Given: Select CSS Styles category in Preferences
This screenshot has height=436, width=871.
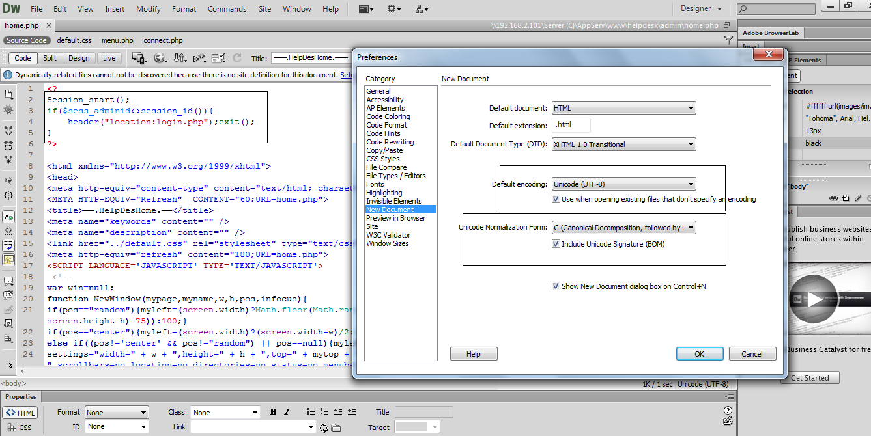Looking at the screenshot, I should (383, 159).
